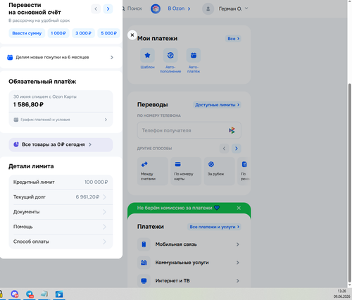This screenshot has height=300, width=352.
Task: Go to next offer in top carousel
Action: pyautogui.click(x=108, y=9)
